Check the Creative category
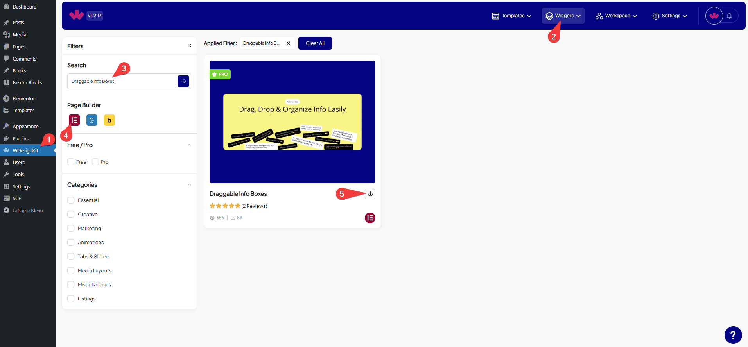748x347 pixels. pyautogui.click(x=71, y=214)
